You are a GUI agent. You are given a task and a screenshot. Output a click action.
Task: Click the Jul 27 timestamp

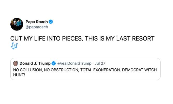click(x=100, y=63)
